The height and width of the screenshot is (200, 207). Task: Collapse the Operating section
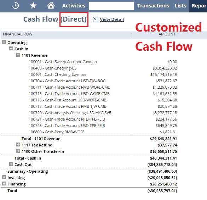[x=4, y=42]
